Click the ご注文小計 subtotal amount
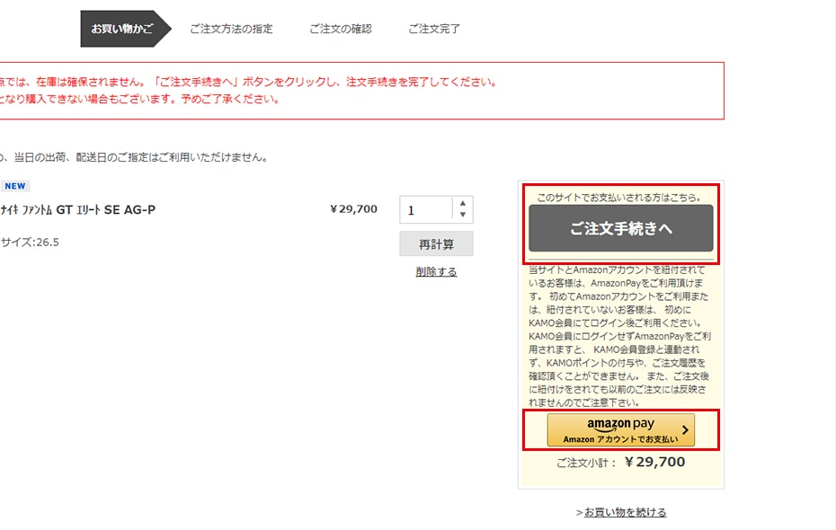This screenshot has width=836, height=530. pyautogui.click(x=654, y=463)
